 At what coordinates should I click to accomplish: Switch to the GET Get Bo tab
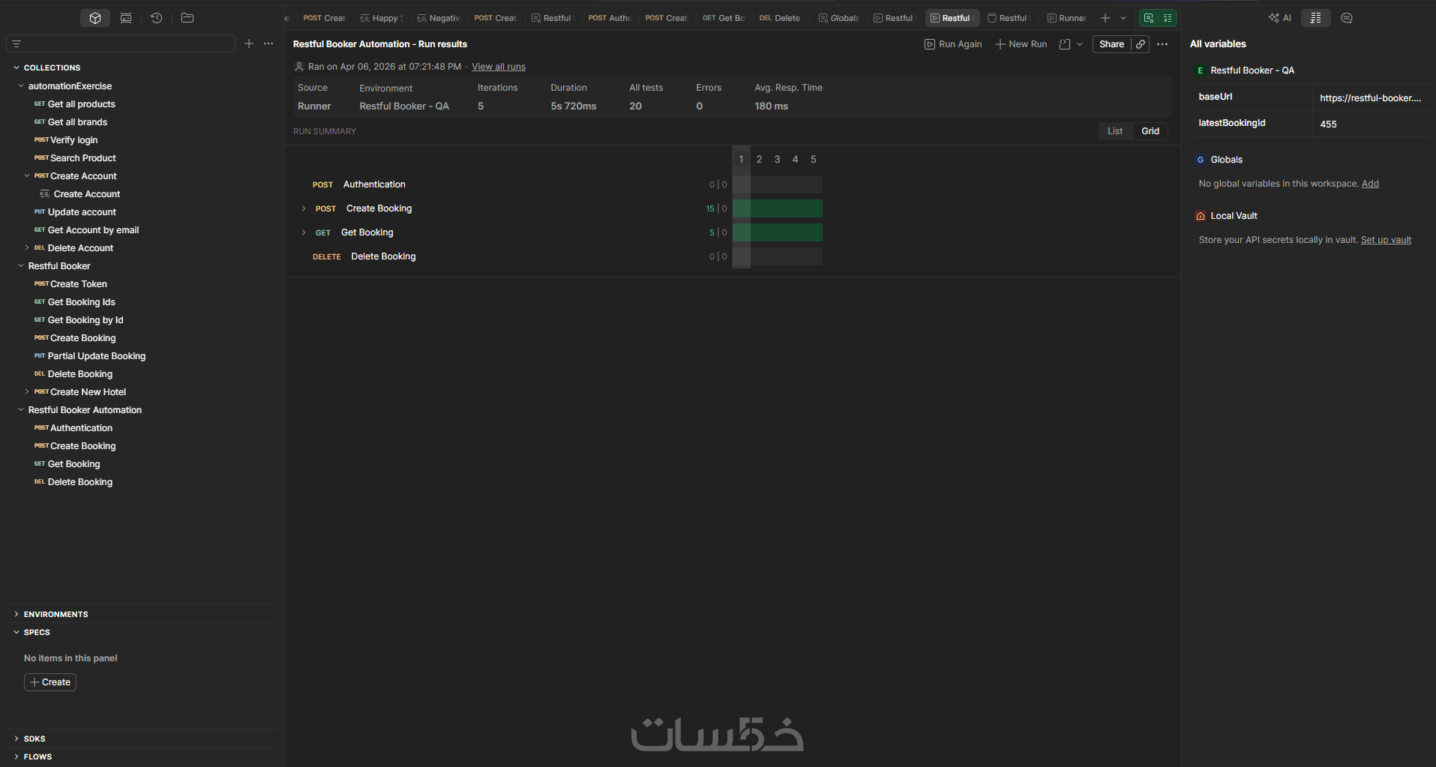[724, 18]
